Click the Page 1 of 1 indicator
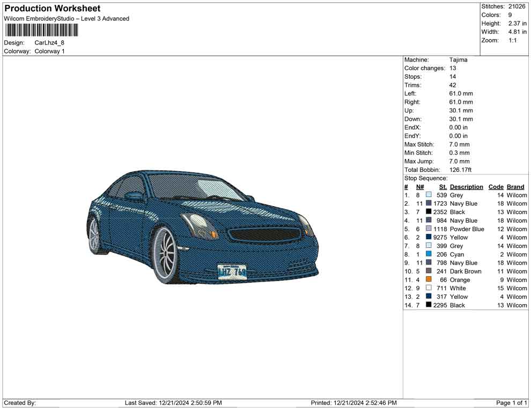Screen dimensions: 531x408 pos(510,403)
